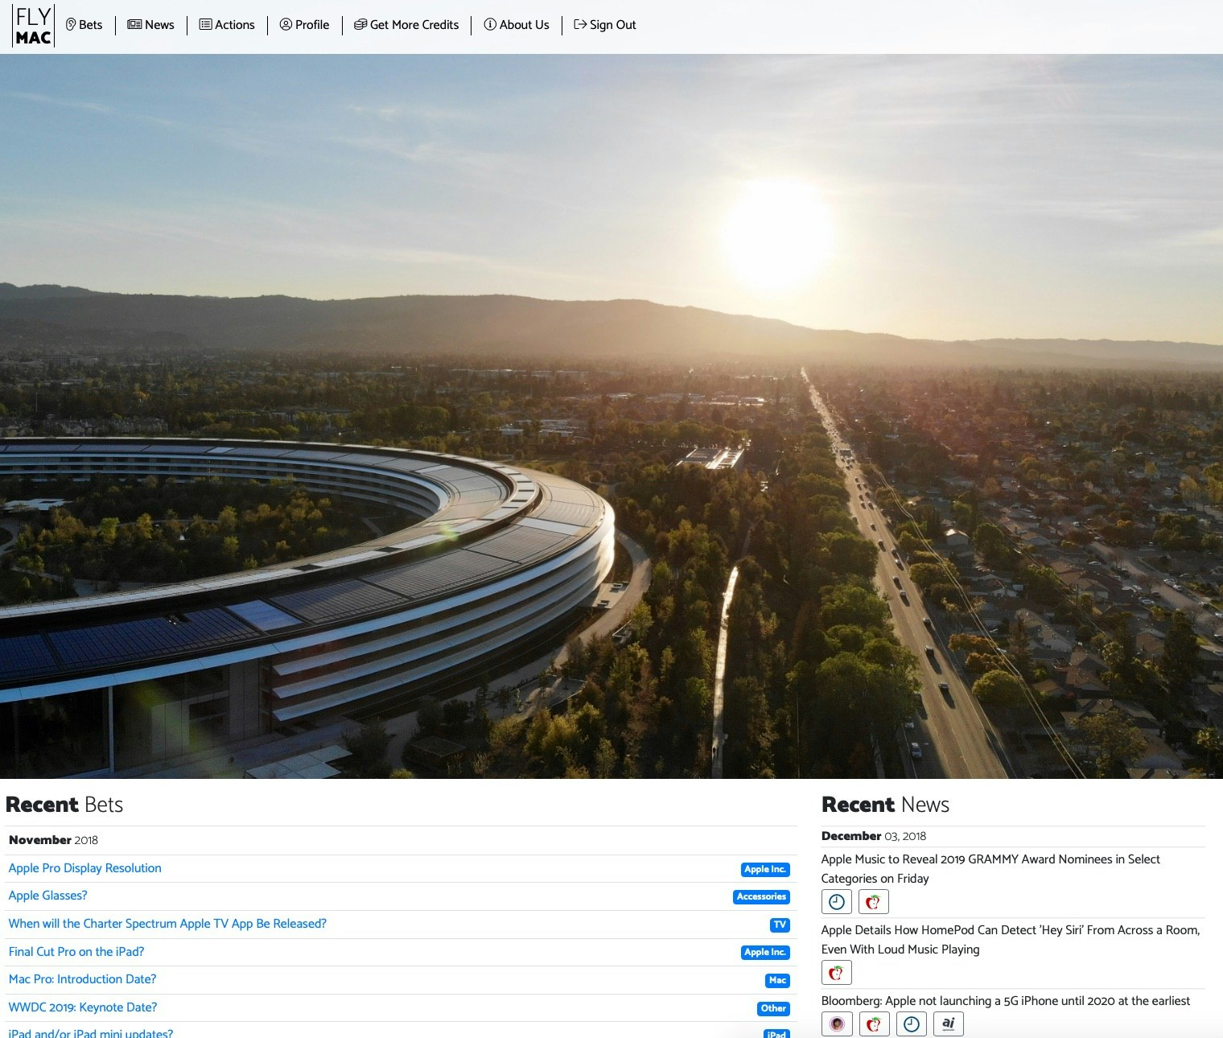Click the newspaper icon next to News

tap(134, 24)
